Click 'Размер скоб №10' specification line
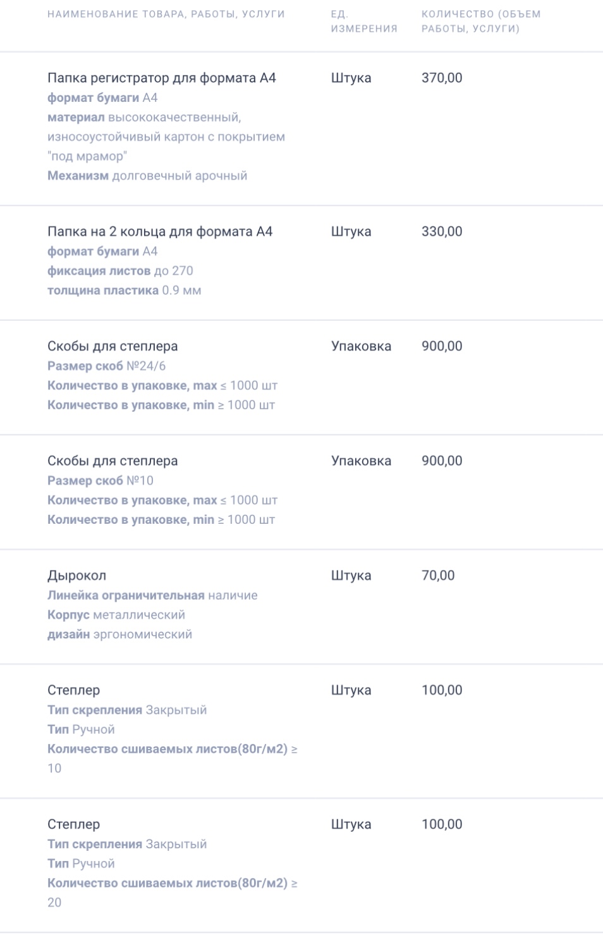Viewport: 603px width, 947px height. [100, 480]
